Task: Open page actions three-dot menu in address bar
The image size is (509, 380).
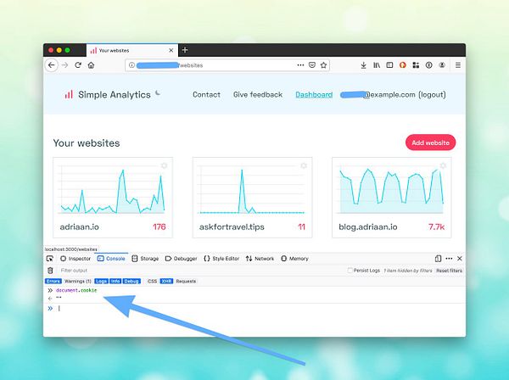Action: [300, 65]
